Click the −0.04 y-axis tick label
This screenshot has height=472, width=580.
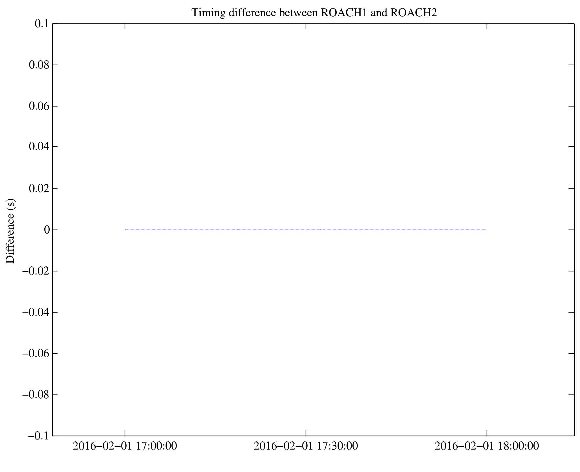[36, 312]
